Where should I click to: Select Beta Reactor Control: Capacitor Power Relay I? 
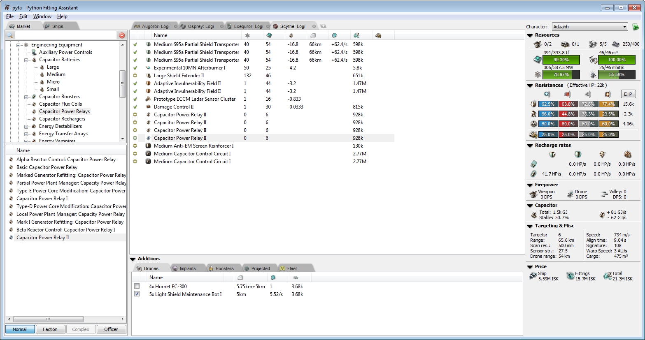pos(66,230)
